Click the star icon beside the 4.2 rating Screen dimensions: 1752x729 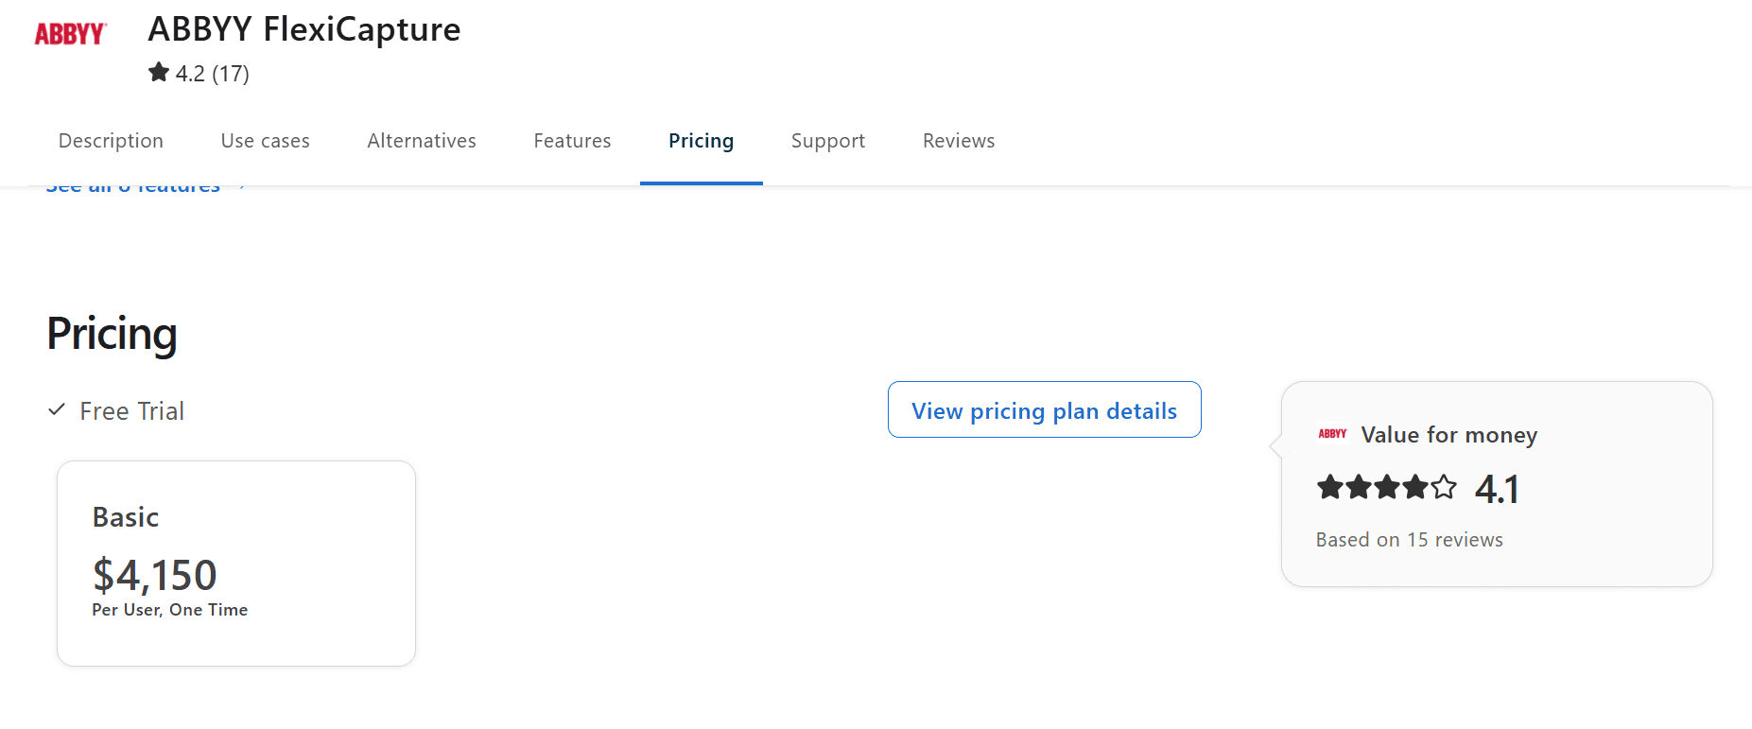tap(158, 72)
